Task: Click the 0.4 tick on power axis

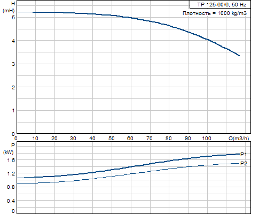Action: 11,201
